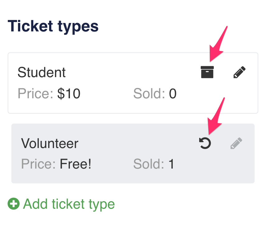Open the "Add ticket type" link
The height and width of the screenshot is (232, 266).
tap(69, 204)
